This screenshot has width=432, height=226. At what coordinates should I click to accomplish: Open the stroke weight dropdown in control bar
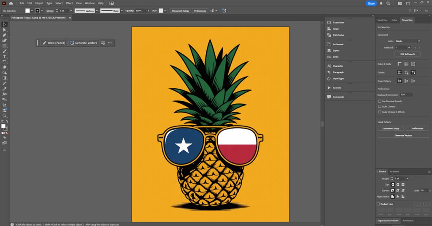71,11
